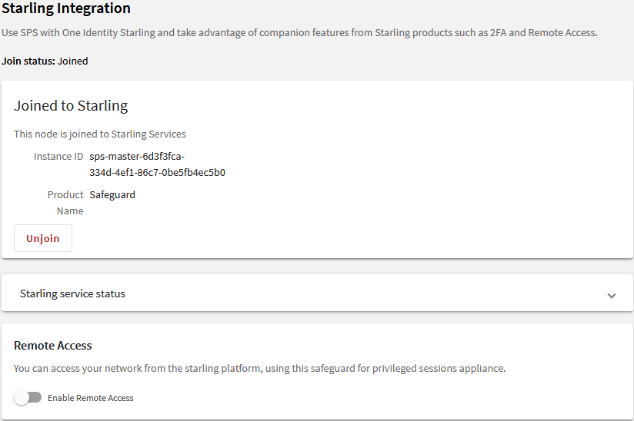
Task: Click the word Joined after Join status
Action: [x=72, y=61]
